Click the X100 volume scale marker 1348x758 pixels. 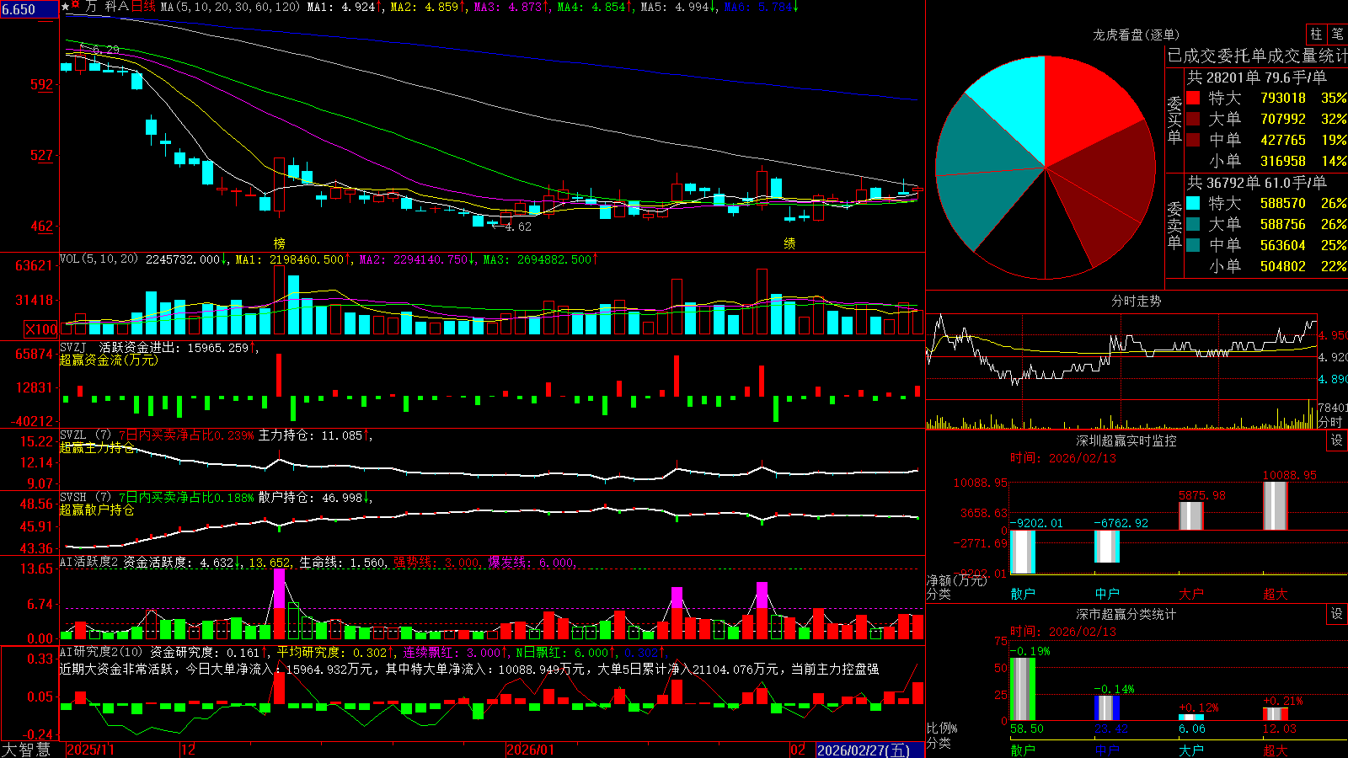pos(41,329)
